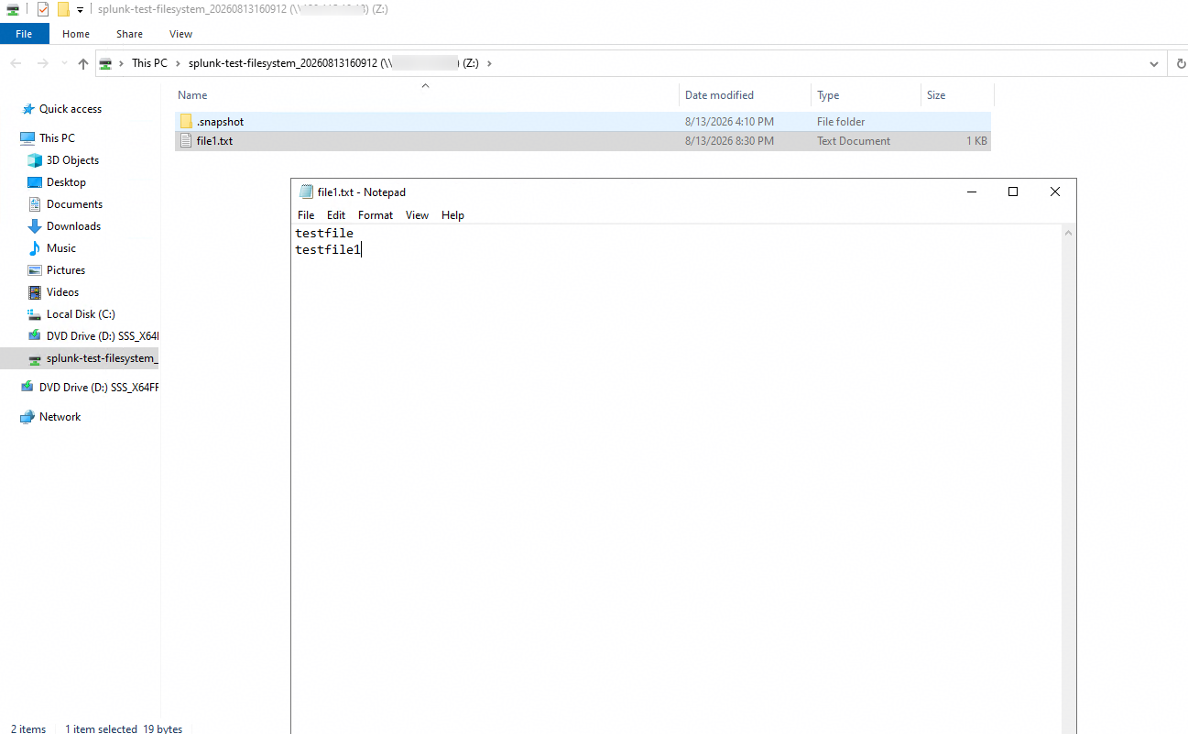Open Desktop via its sidebar icon
The image size is (1188, 734).
coord(35,182)
